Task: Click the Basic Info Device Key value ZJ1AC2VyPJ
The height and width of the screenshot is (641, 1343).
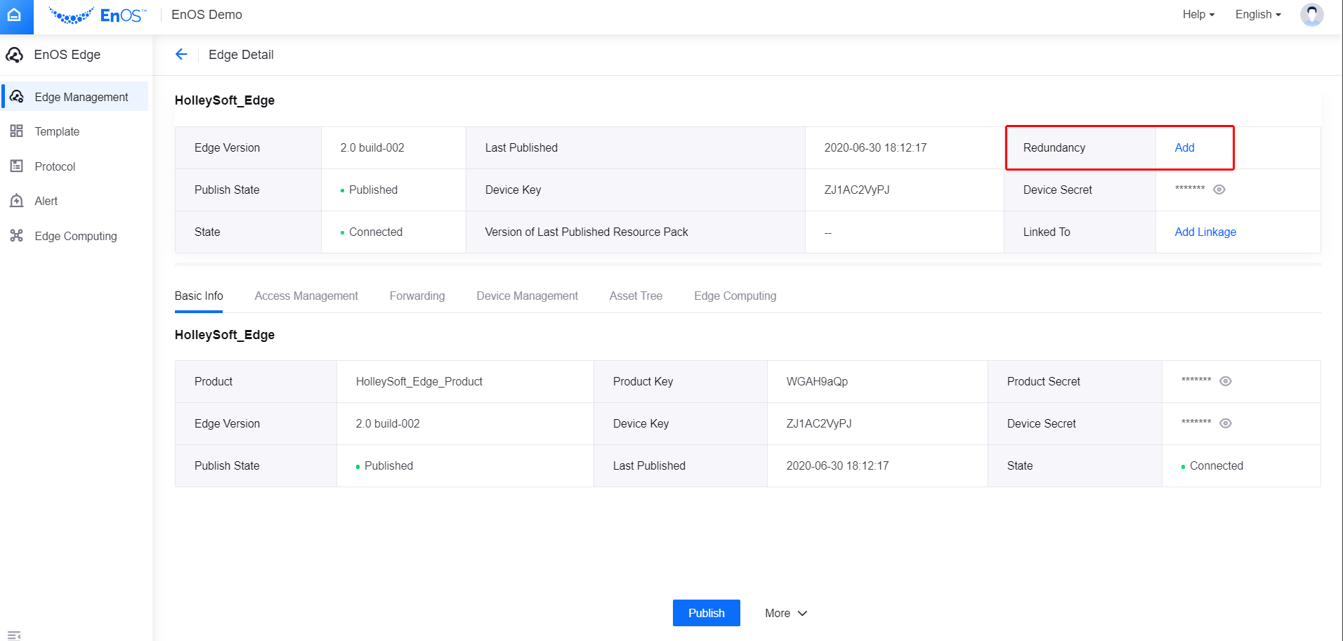Action: coord(819,423)
